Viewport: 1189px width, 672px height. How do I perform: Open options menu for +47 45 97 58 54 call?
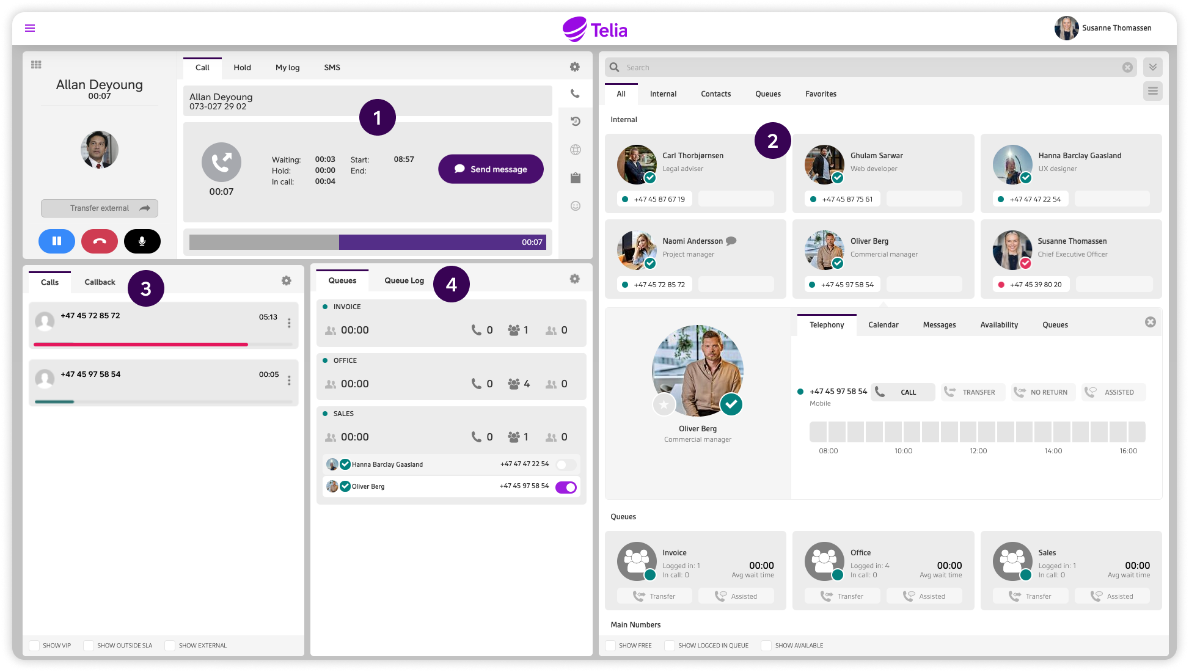(289, 380)
